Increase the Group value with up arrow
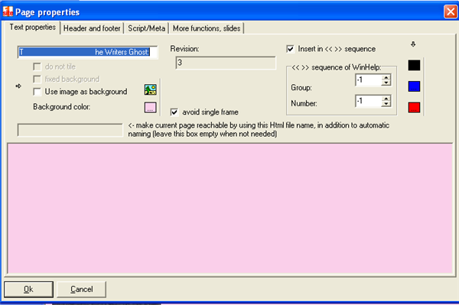Screen dimensions: 459x305 386,77
